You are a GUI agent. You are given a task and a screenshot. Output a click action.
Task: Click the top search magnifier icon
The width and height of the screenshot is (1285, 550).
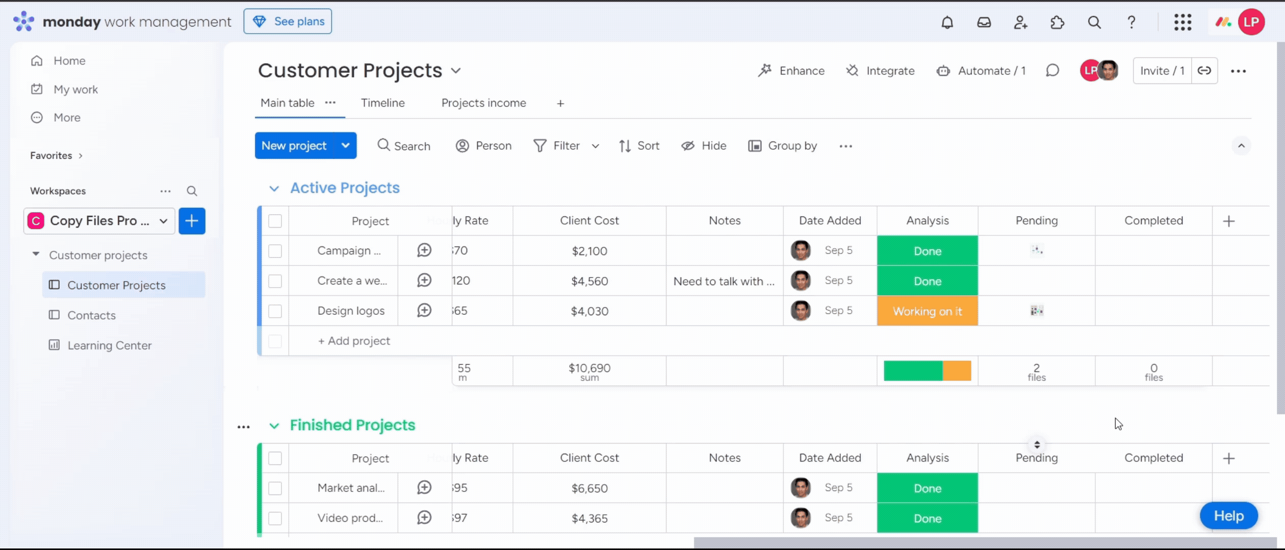pyautogui.click(x=1094, y=22)
